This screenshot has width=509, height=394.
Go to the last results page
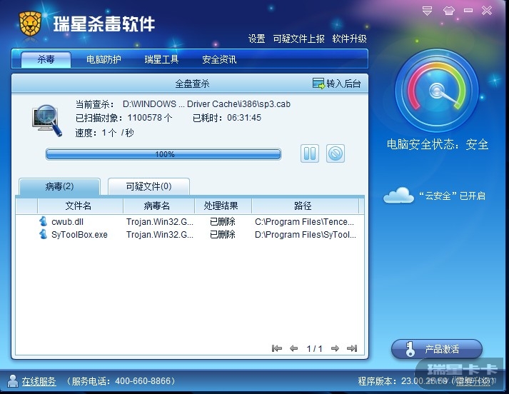[x=352, y=348]
